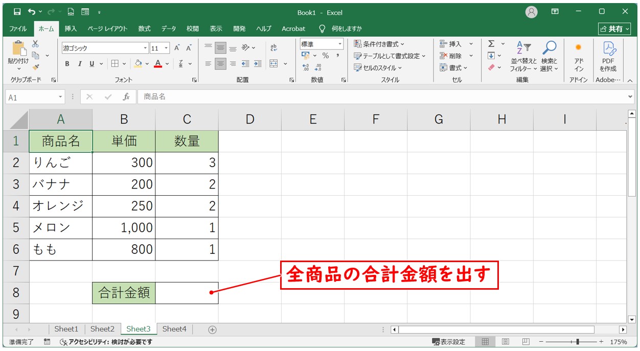
Task: Click the Insert Function fx icon
Action: 126,97
